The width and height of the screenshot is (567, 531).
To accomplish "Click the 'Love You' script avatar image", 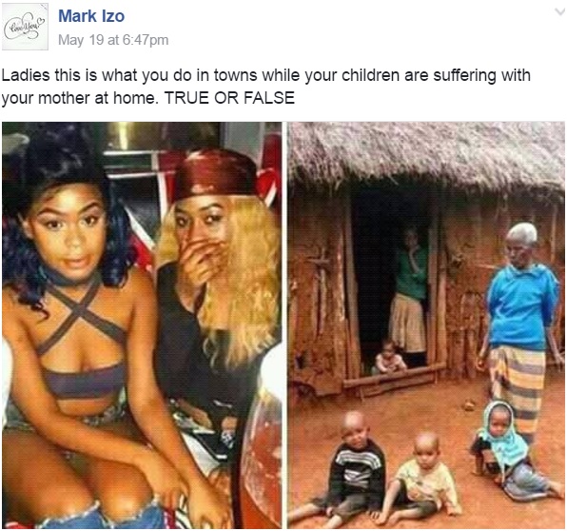I will pyautogui.click(x=25, y=27).
